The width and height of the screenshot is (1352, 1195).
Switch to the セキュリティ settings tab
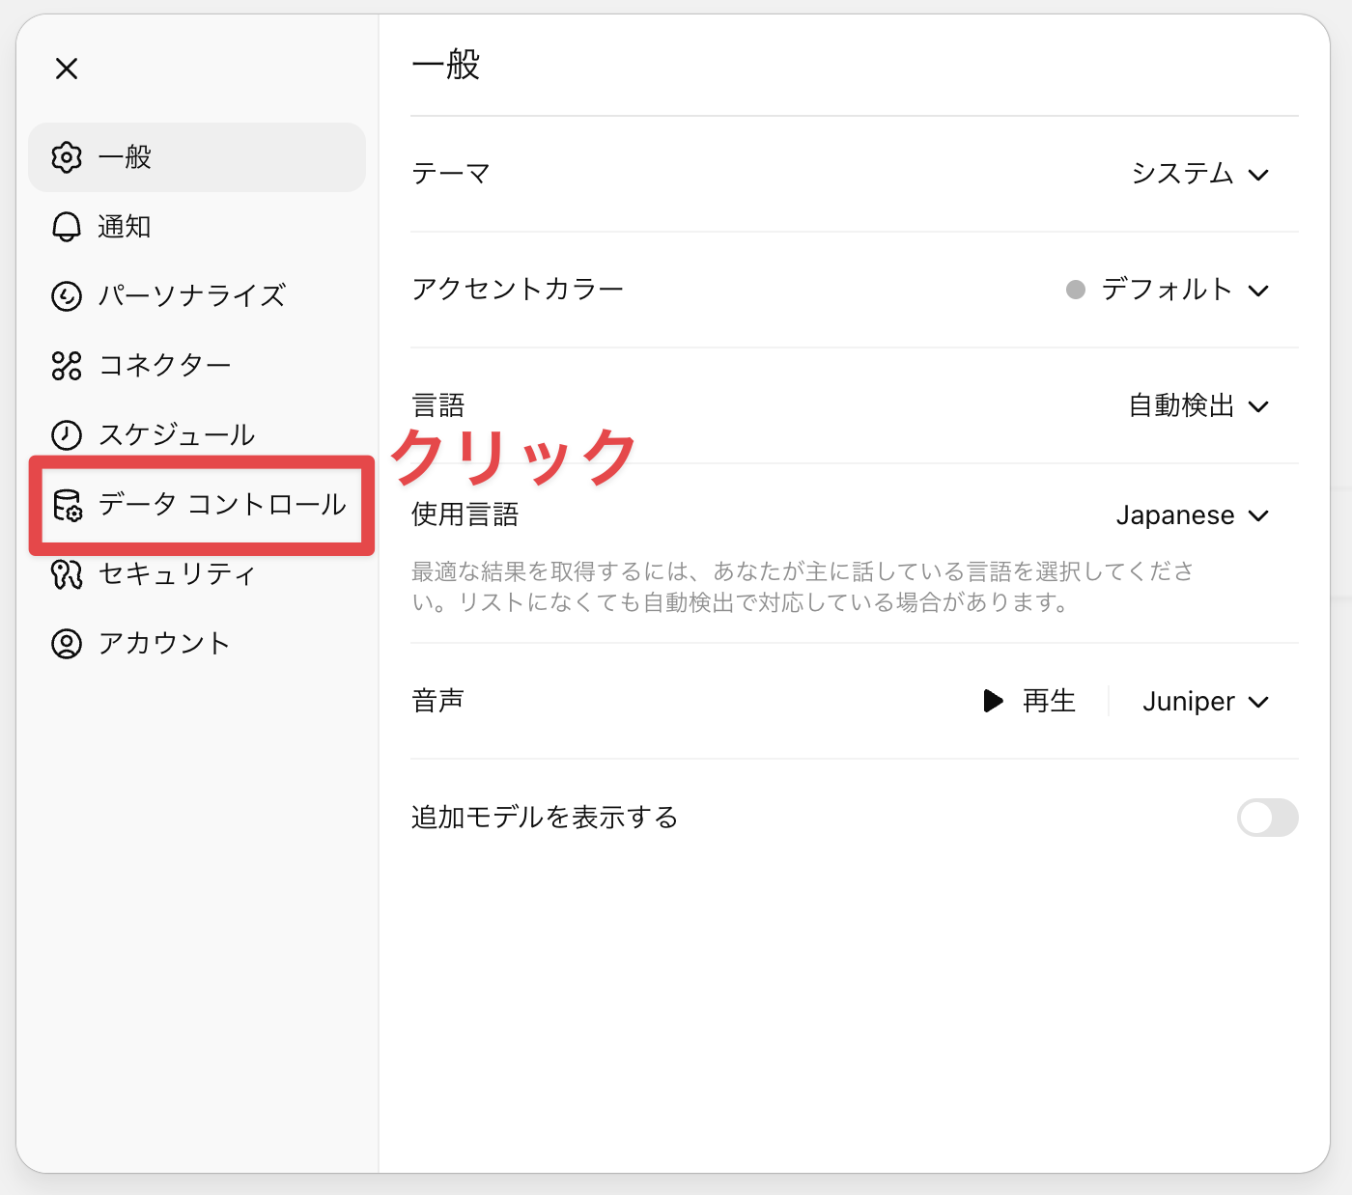click(x=177, y=574)
